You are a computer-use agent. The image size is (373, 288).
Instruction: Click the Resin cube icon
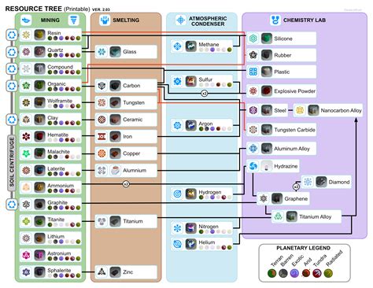point(39,35)
